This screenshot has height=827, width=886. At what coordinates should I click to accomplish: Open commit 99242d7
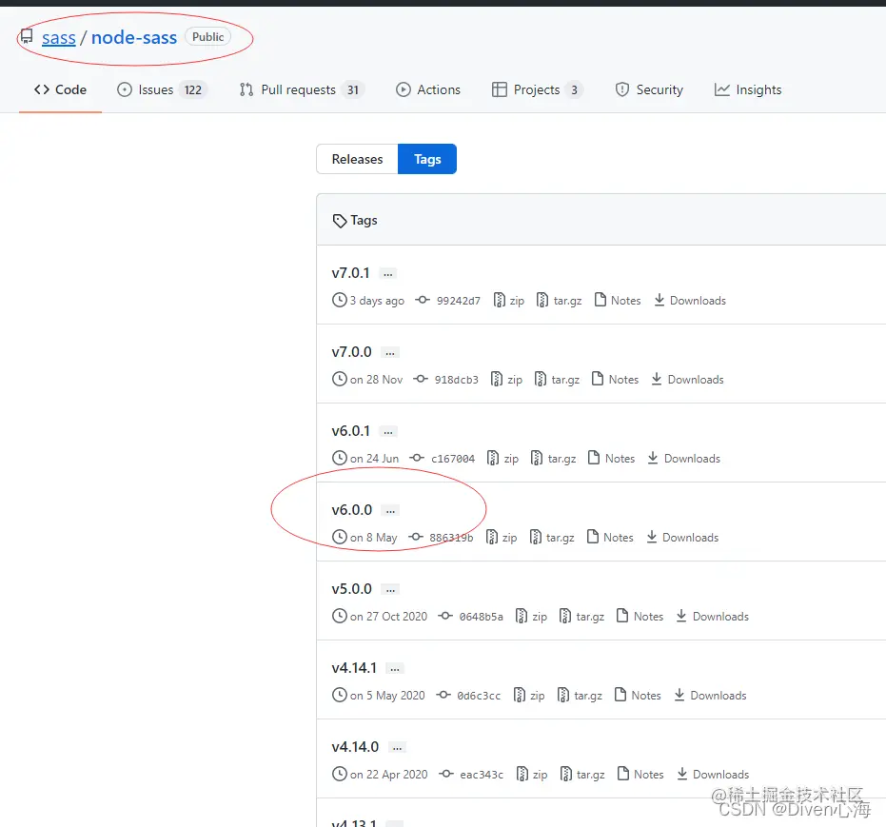459,301
